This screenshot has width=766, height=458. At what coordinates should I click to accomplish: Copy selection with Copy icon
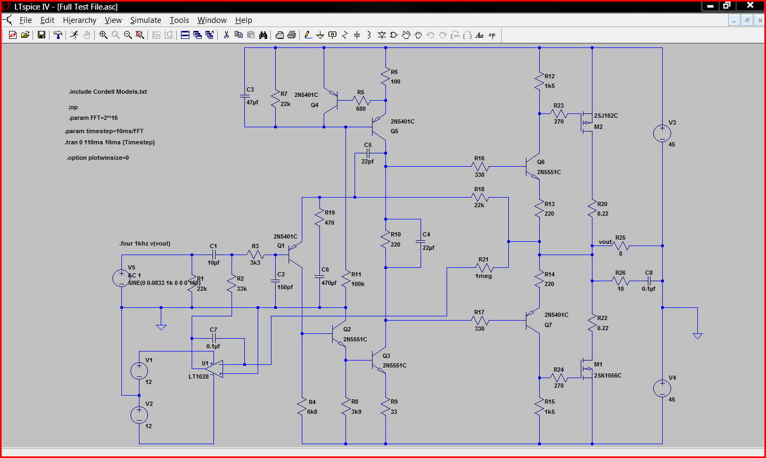(238, 35)
